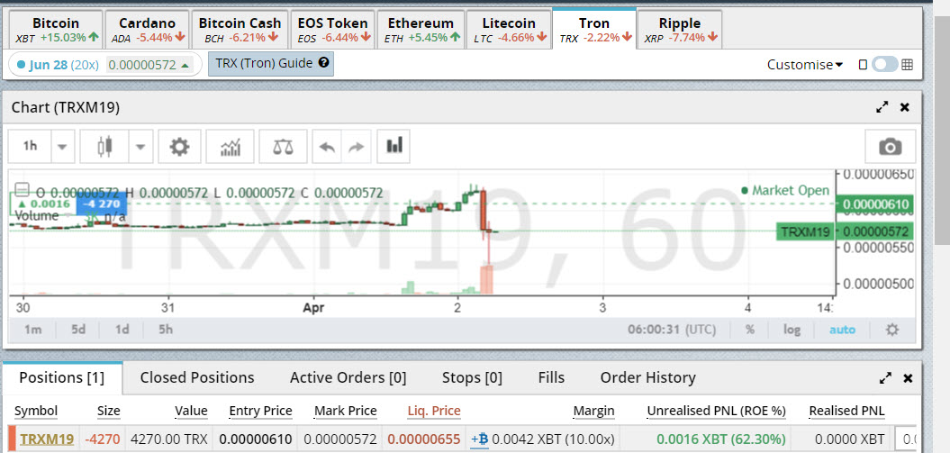Select Bitcoin XBT tab

click(56, 30)
